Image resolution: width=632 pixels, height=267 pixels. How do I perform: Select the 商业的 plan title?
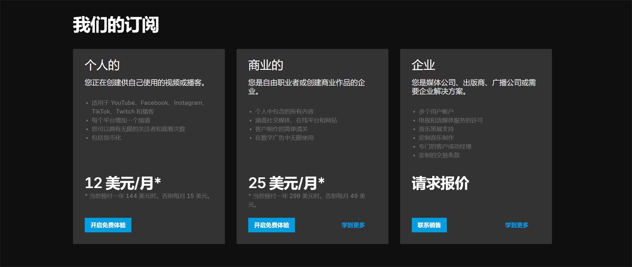click(265, 65)
